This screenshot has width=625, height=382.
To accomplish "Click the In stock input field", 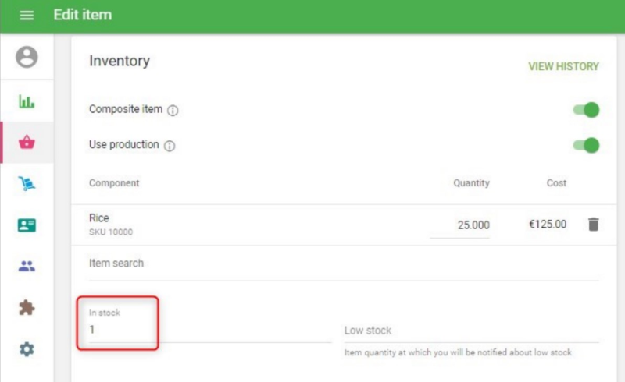I will click(207, 331).
